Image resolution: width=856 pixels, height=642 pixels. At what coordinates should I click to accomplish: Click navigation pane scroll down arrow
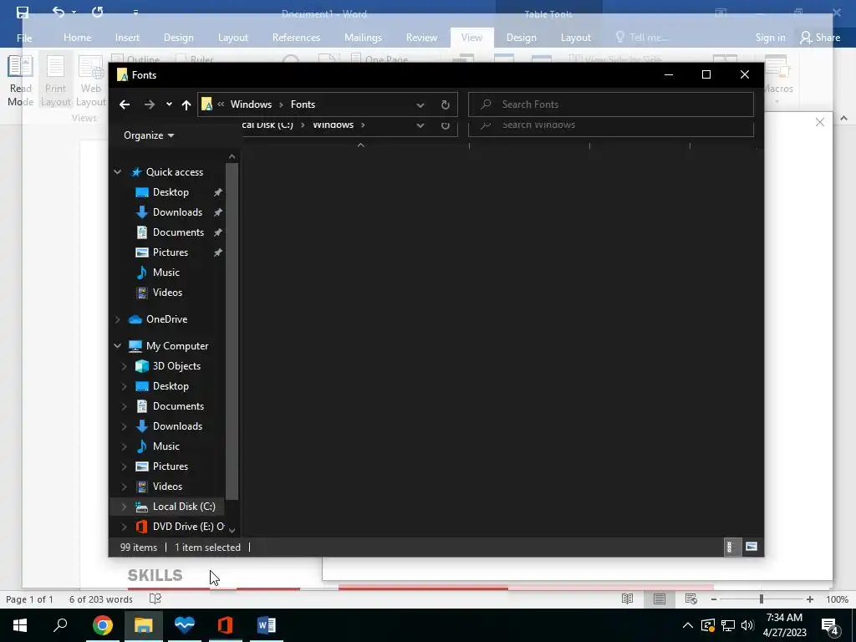point(232,530)
